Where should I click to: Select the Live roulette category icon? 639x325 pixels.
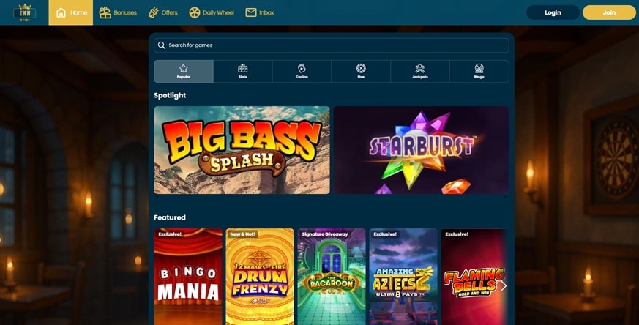pyautogui.click(x=361, y=68)
